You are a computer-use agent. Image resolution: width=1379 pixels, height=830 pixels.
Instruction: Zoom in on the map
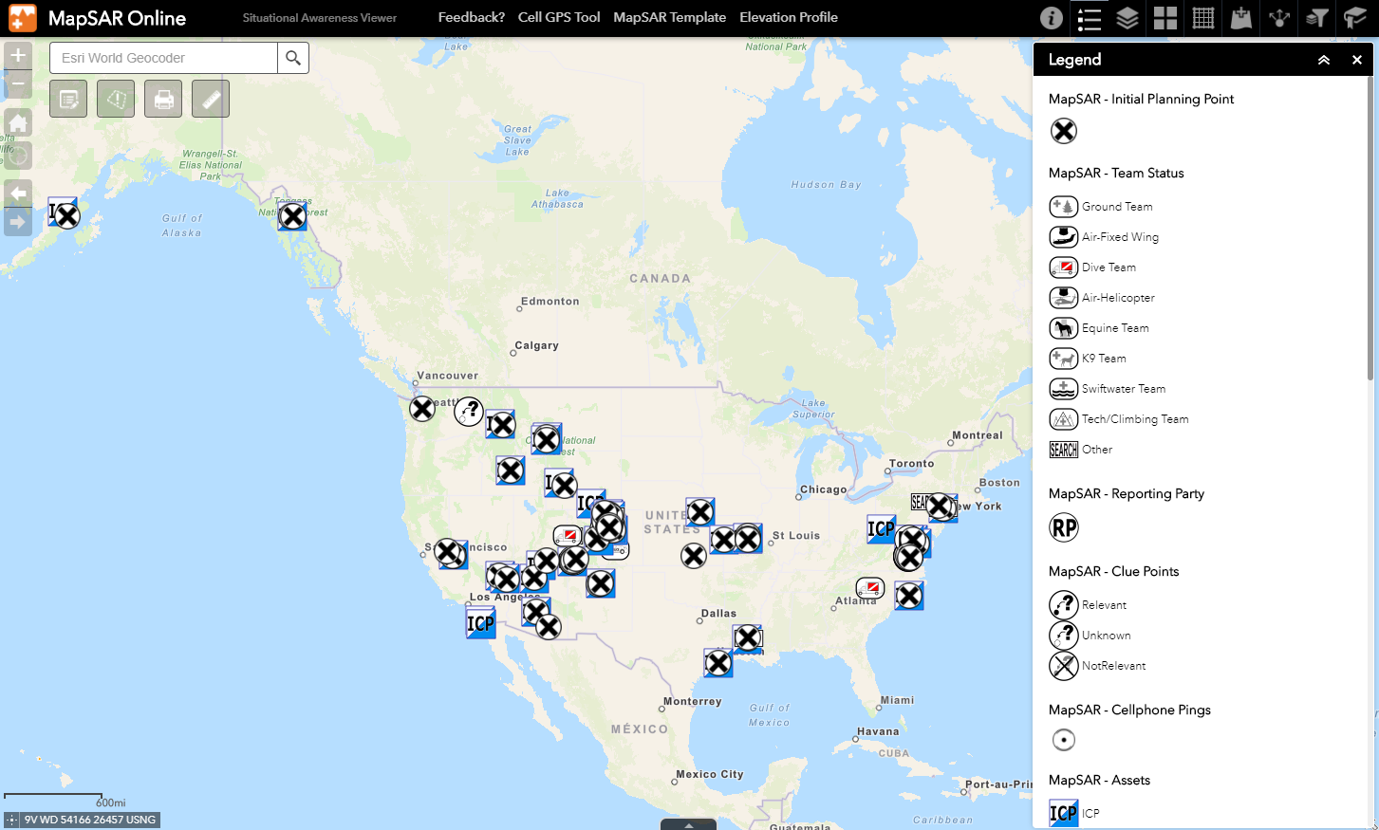[x=18, y=55]
